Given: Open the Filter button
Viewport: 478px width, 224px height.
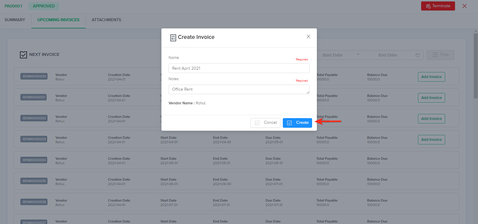Looking at the screenshot, I should point(440,55).
